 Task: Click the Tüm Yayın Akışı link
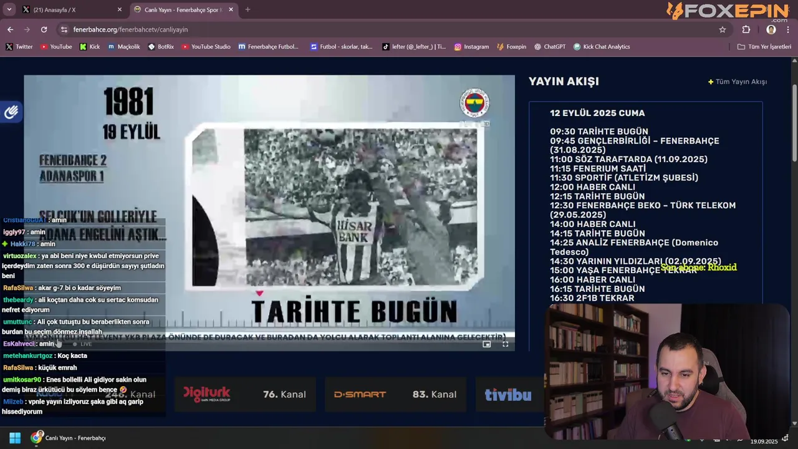click(x=738, y=82)
